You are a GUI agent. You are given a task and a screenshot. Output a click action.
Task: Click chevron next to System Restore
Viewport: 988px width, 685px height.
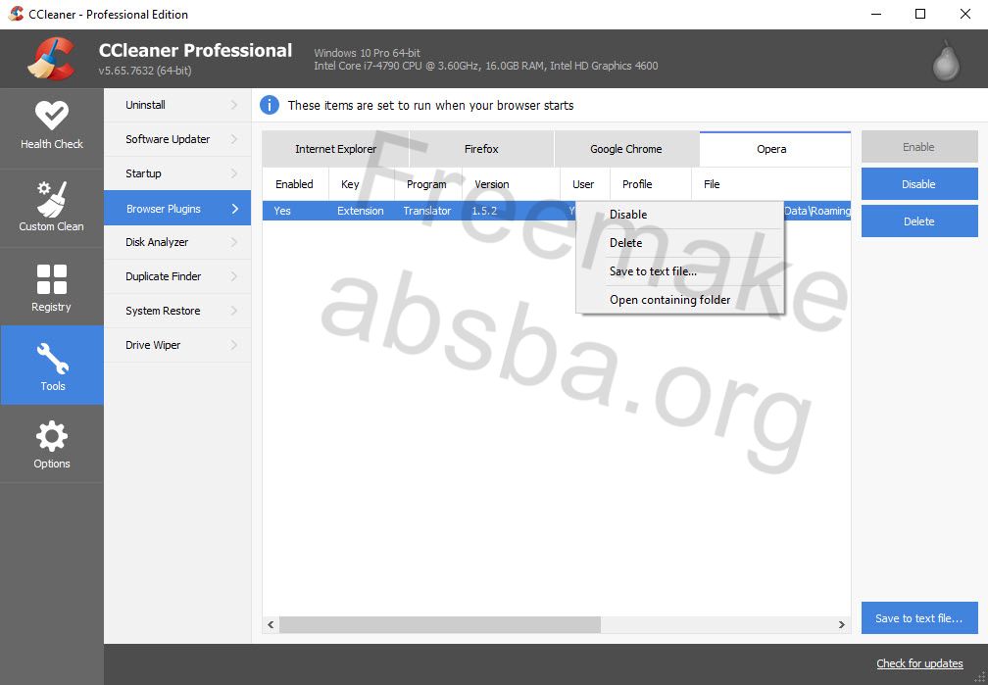(234, 311)
